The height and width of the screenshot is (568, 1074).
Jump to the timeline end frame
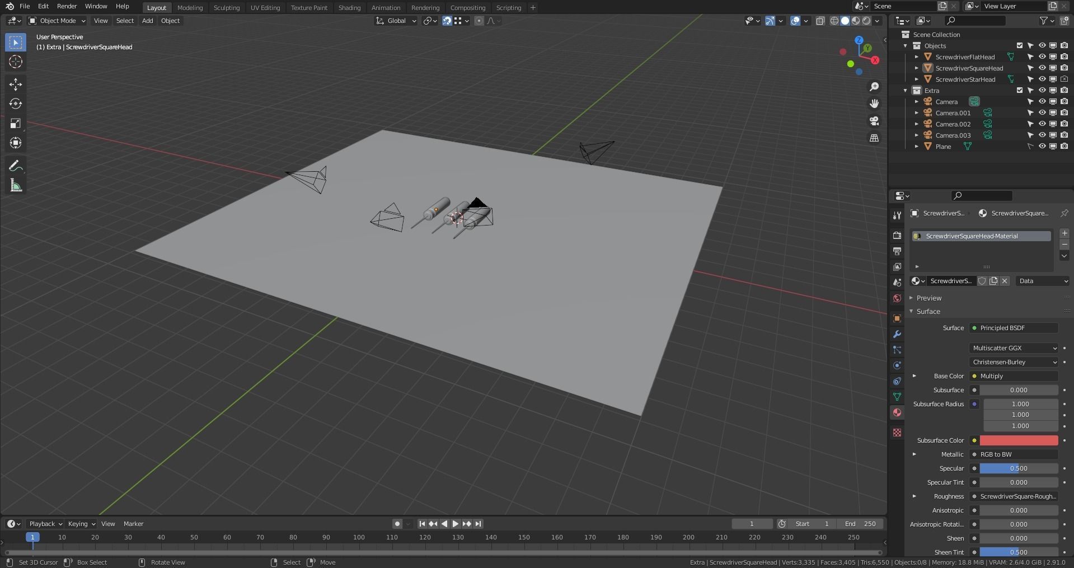pyautogui.click(x=478, y=524)
